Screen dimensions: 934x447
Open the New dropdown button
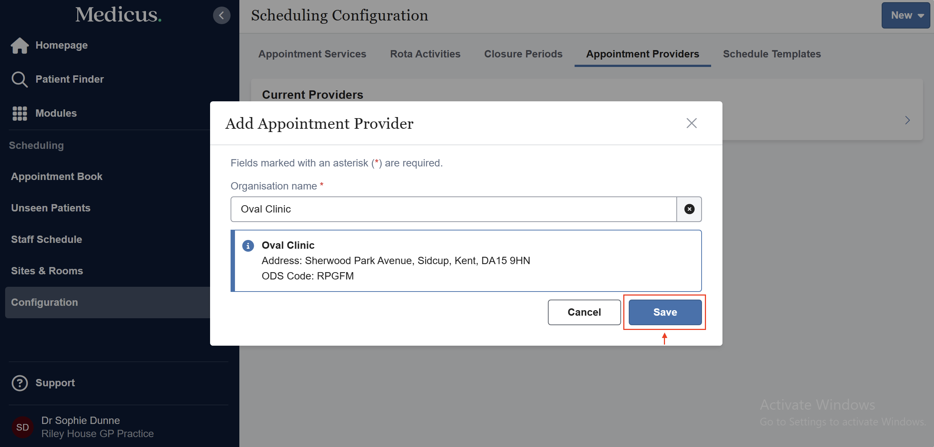[x=905, y=15]
